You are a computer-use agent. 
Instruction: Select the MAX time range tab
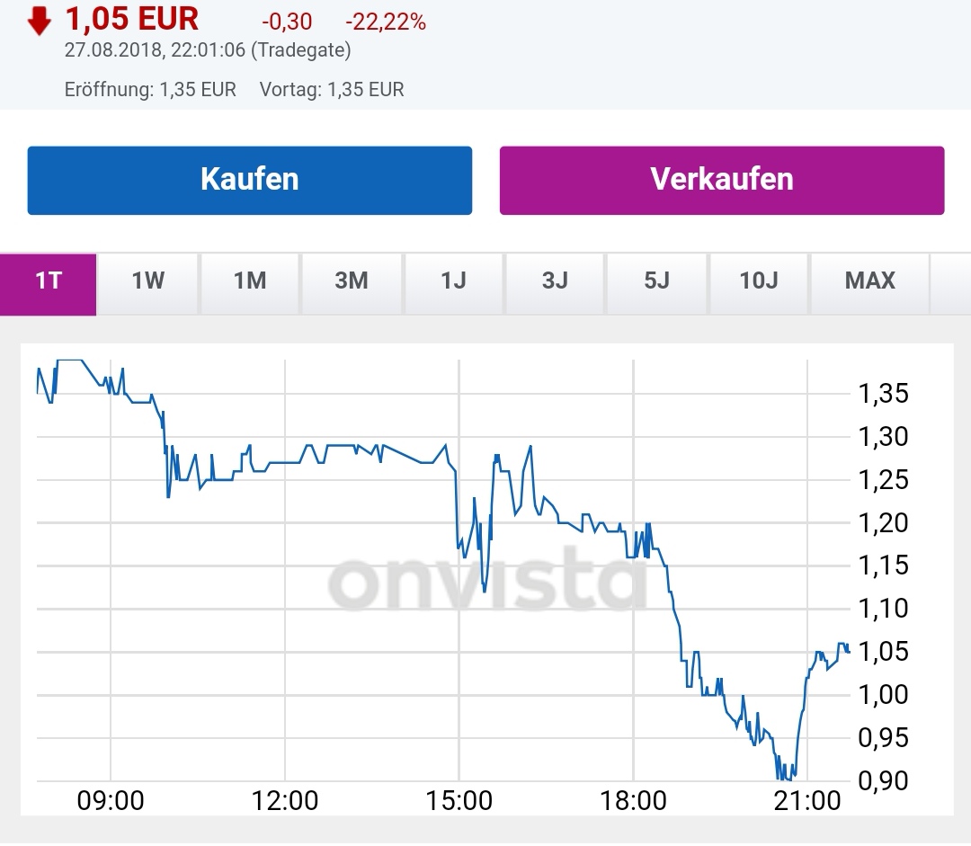[868, 282]
